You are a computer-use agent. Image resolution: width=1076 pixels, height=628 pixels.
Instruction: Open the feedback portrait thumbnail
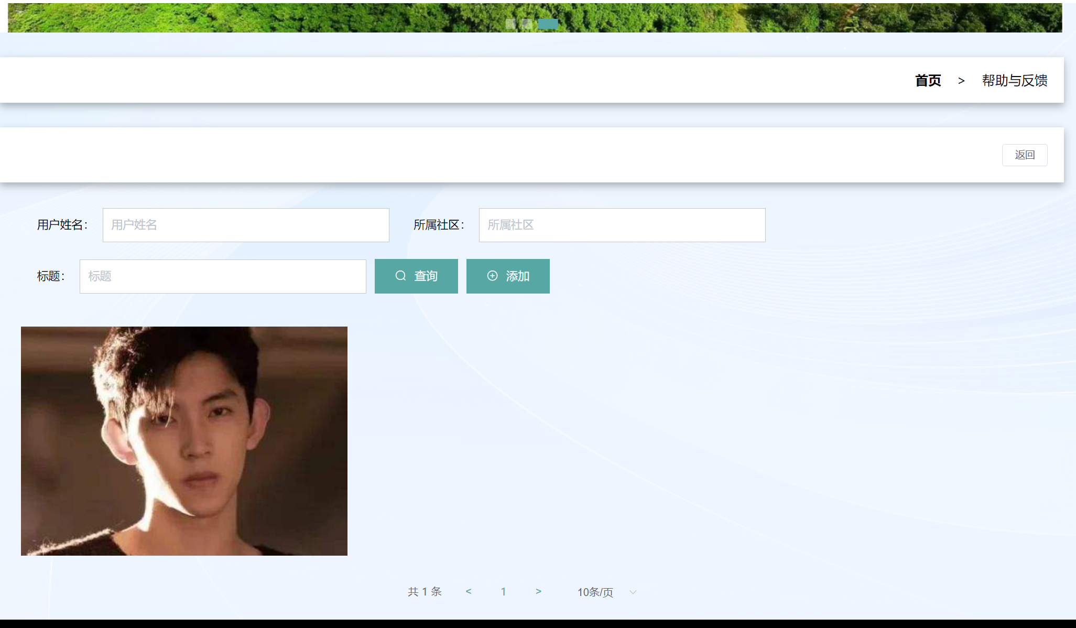tap(184, 441)
